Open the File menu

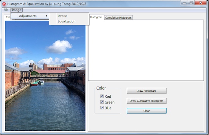click(x=6, y=10)
